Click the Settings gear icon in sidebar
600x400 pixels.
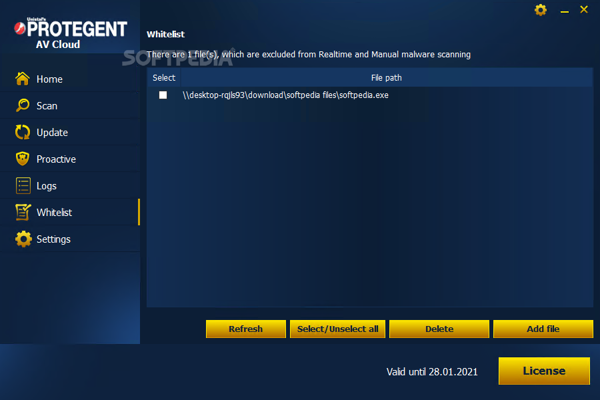23,239
